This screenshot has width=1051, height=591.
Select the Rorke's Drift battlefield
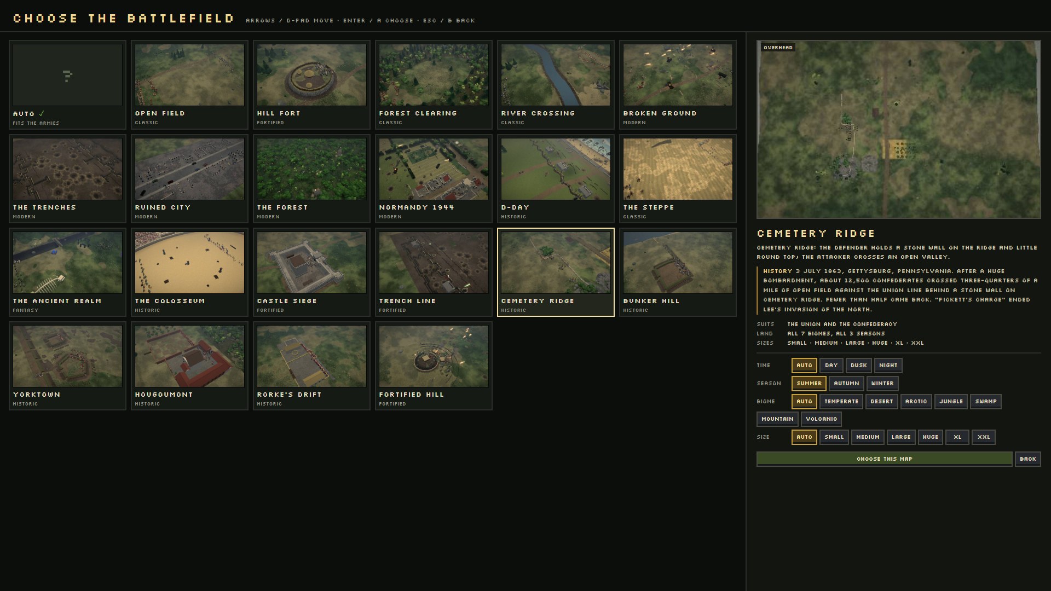click(311, 366)
